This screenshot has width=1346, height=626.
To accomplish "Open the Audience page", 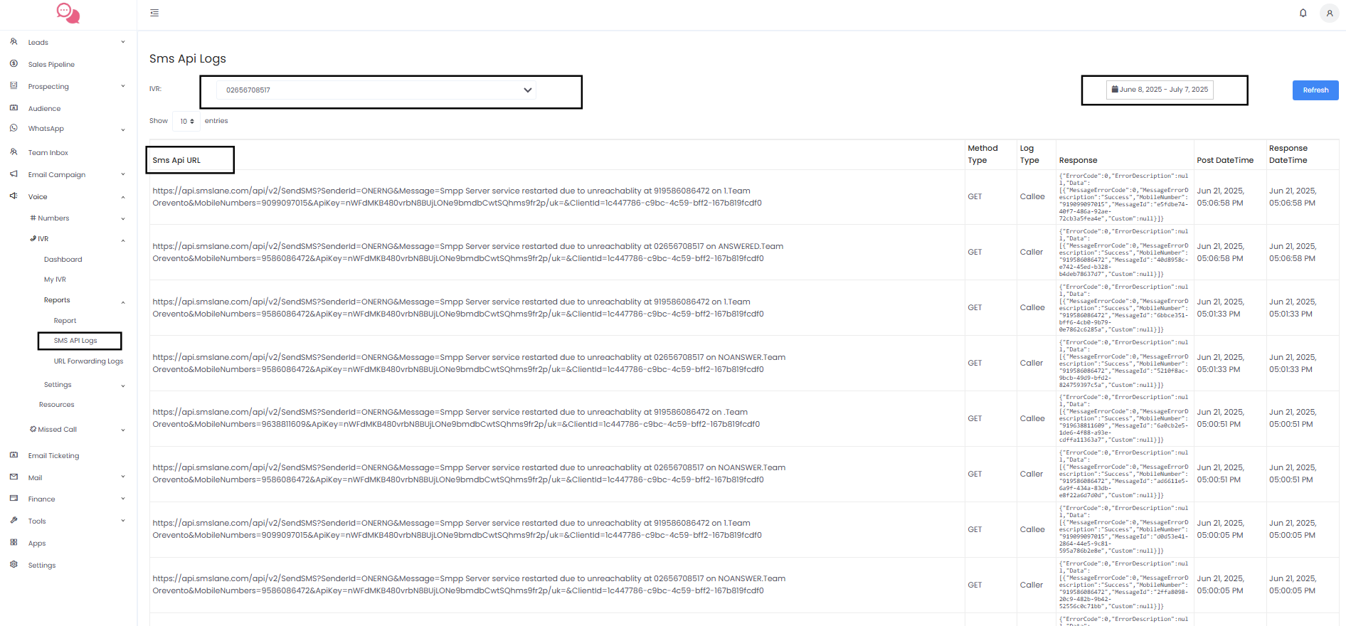I will click(44, 109).
